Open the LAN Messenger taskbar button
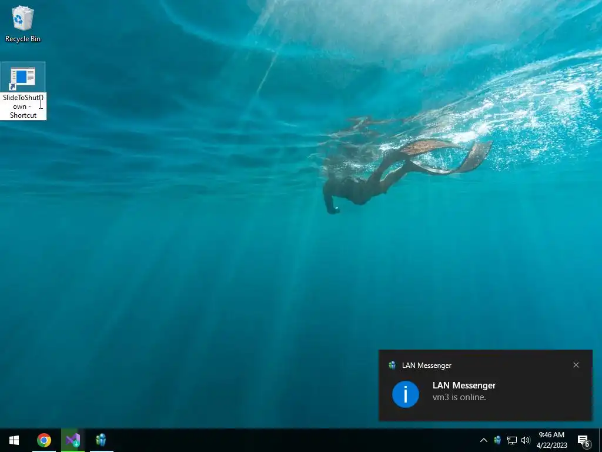The height and width of the screenshot is (452, 602). pyautogui.click(x=101, y=440)
